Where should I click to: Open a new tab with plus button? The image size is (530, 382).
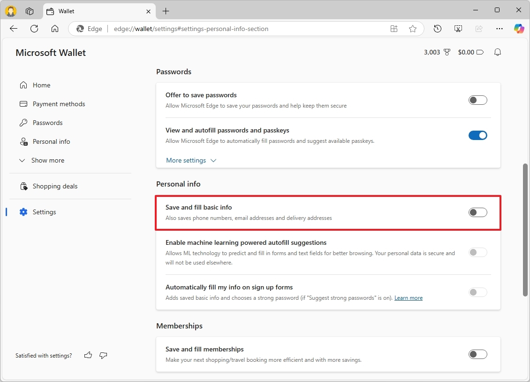(x=166, y=11)
